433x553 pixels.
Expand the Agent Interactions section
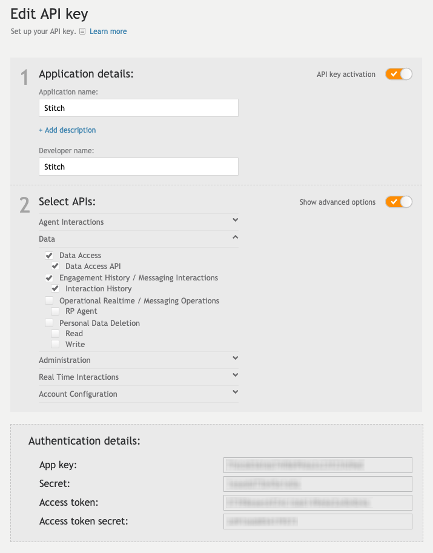click(x=236, y=220)
